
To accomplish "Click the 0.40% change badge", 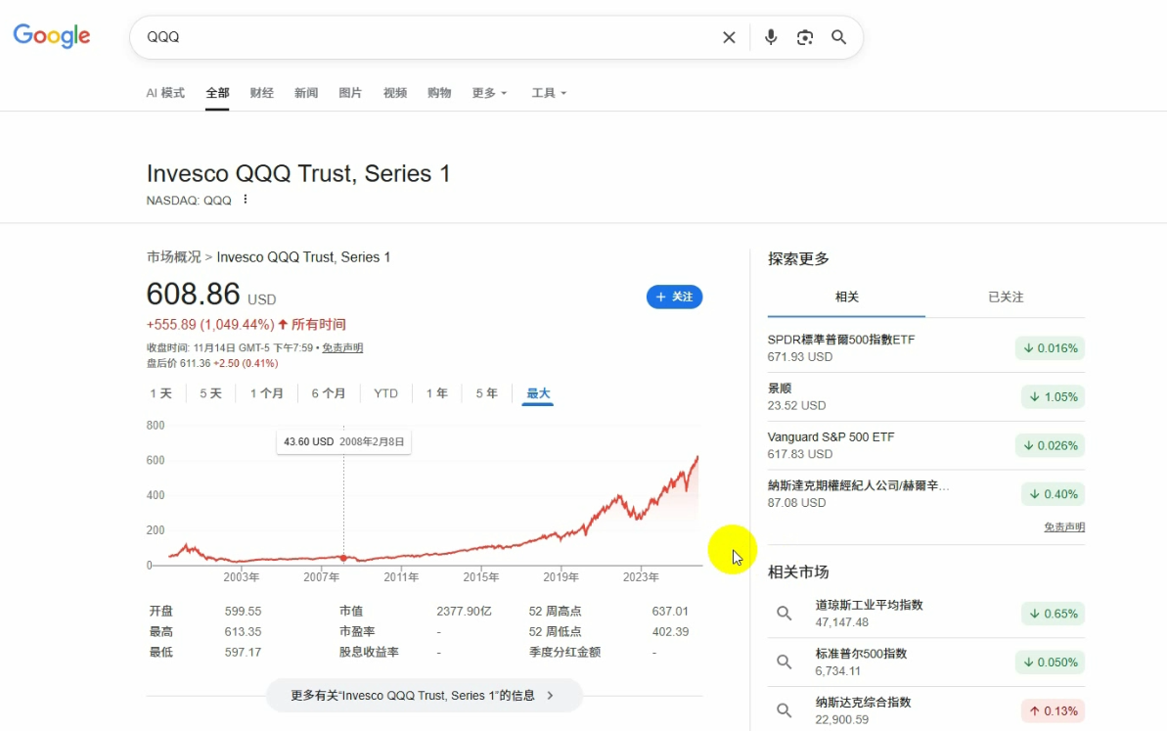I will [1054, 494].
